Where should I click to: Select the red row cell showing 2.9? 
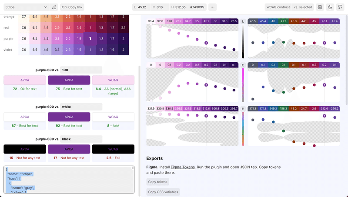pyautogui.click(x=57, y=27)
